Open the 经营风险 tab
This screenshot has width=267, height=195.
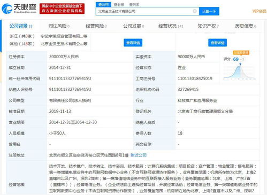pyautogui.click(x=96, y=26)
